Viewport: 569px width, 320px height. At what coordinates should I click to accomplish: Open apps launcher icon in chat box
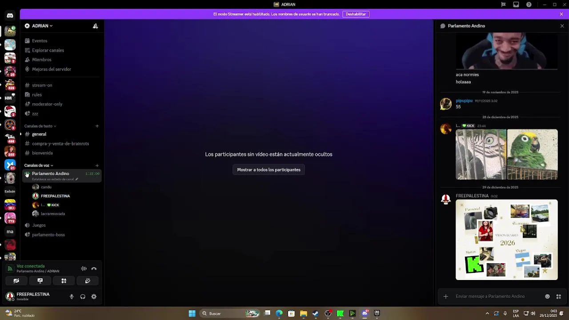tap(559, 296)
